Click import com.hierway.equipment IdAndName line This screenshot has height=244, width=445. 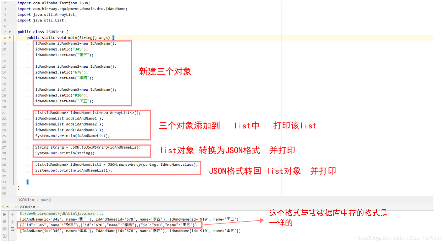tap(73, 9)
